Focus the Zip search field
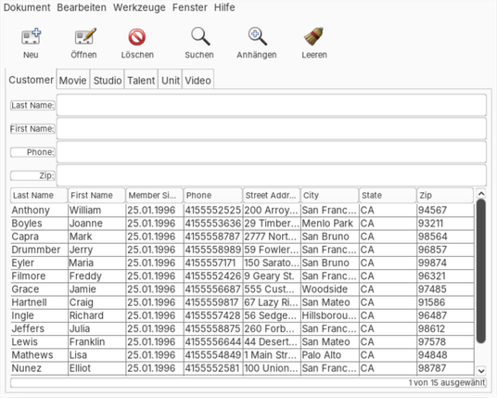 point(272,175)
